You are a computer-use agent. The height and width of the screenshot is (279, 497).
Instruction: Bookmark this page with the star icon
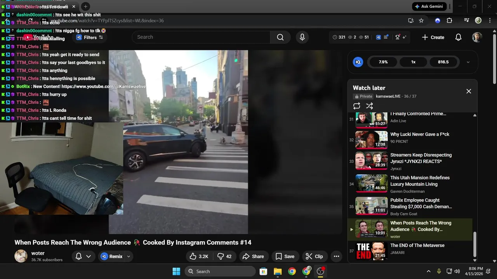(x=421, y=21)
